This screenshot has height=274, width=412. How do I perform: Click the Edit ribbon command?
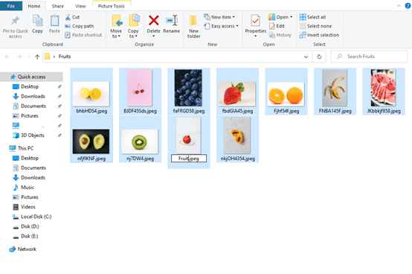click(x=277, y=26)
